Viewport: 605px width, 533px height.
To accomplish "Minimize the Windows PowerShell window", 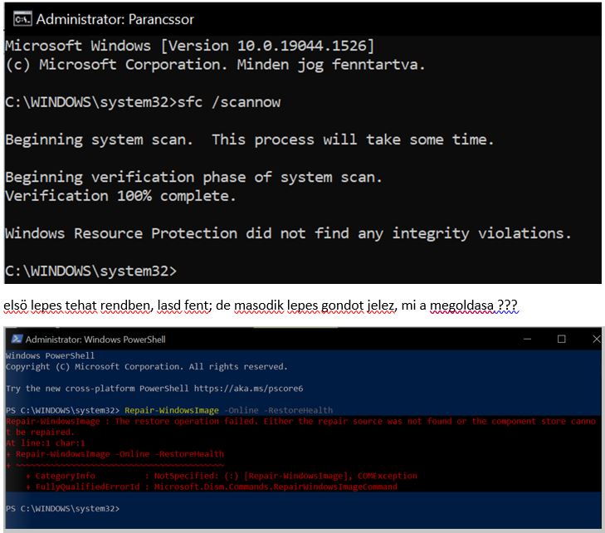I will click(x=526, y=340).
